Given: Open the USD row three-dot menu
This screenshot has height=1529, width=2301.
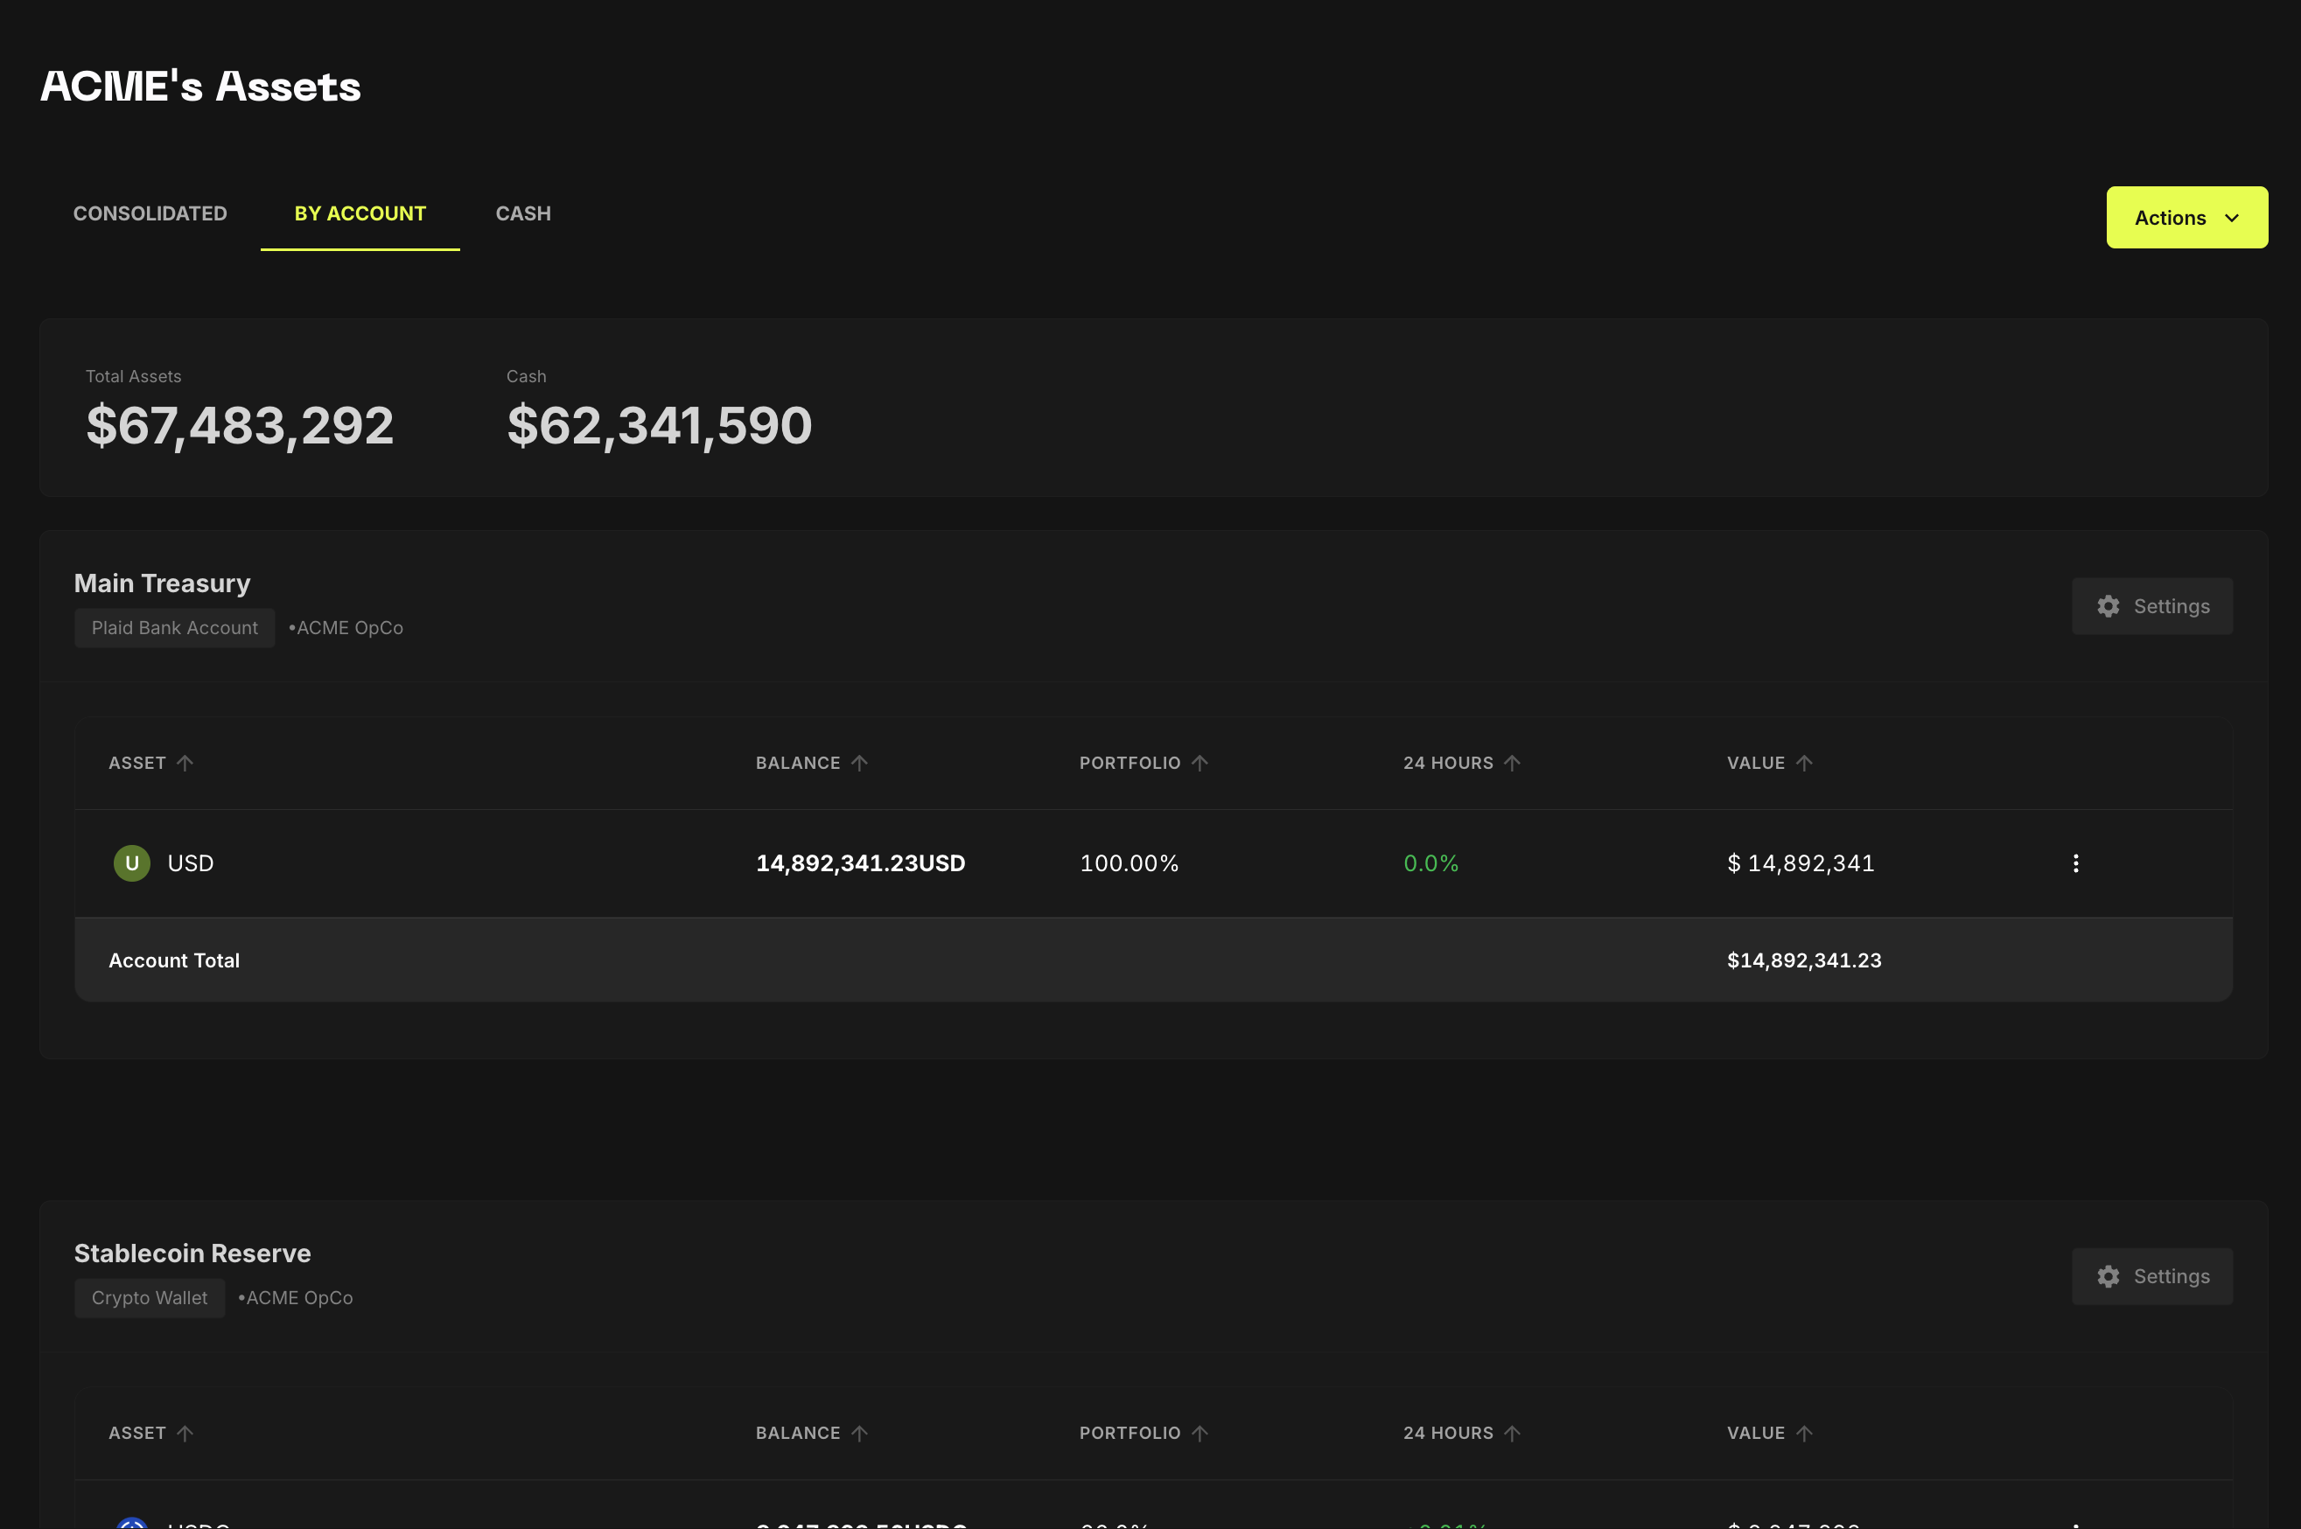Looking at the screenshot, I should tap(2074, 863).
